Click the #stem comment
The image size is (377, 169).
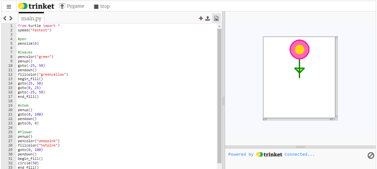pos(23,105)
